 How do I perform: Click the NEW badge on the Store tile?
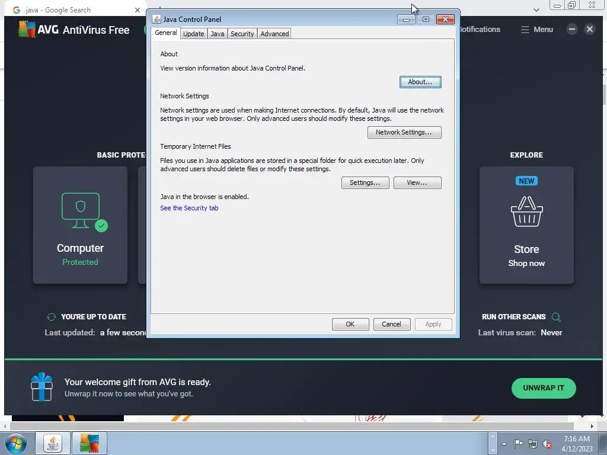[x=526, y=181]
